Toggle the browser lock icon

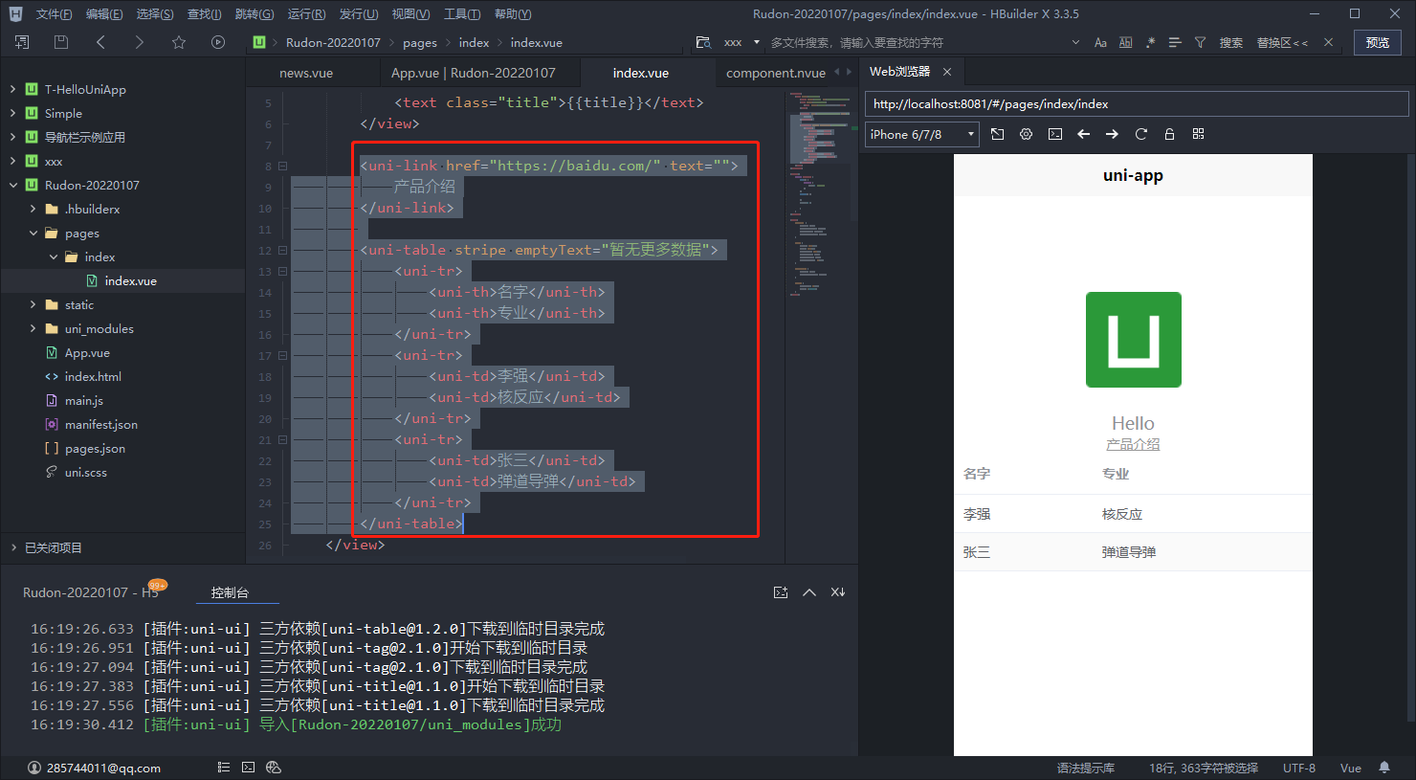click(x=1169, y=134)
